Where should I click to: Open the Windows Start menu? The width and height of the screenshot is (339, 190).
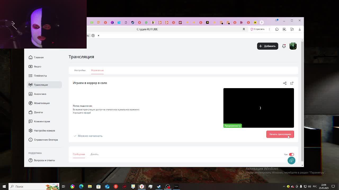(4, 187)
